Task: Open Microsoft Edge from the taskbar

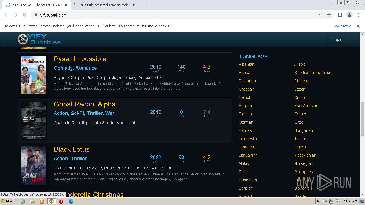Action: click(71, 201)
